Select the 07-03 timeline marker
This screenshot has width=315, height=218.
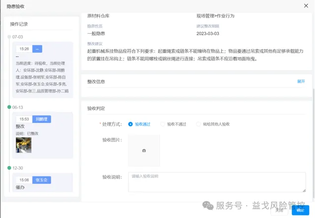[x=9, y=37]
